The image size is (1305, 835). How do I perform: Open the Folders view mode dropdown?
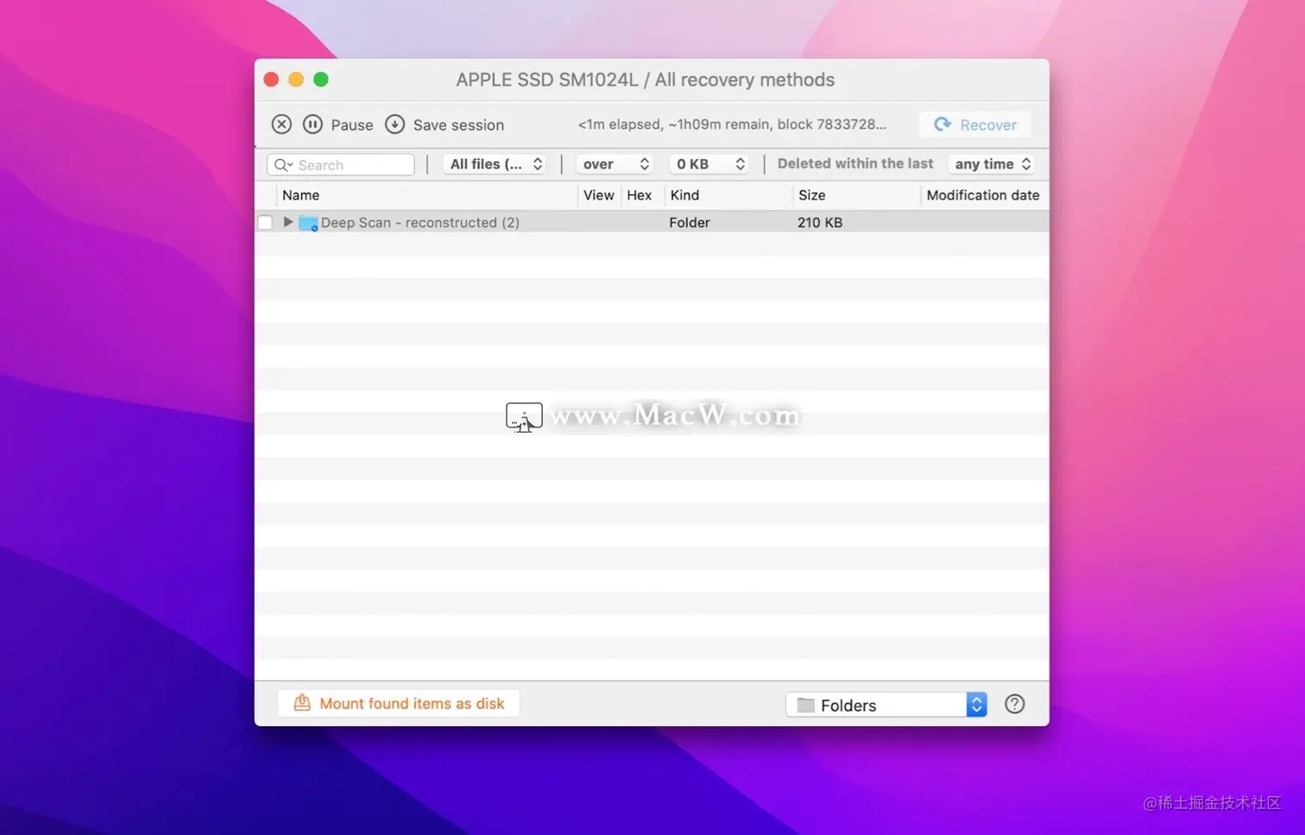pyautogui.click(x=886, y=705)
